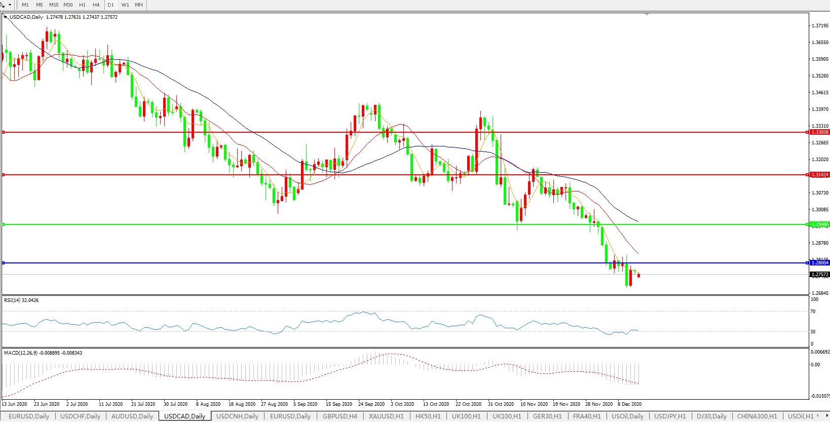Select the red 1.33058 horizontal line label

tap(819, 132)
